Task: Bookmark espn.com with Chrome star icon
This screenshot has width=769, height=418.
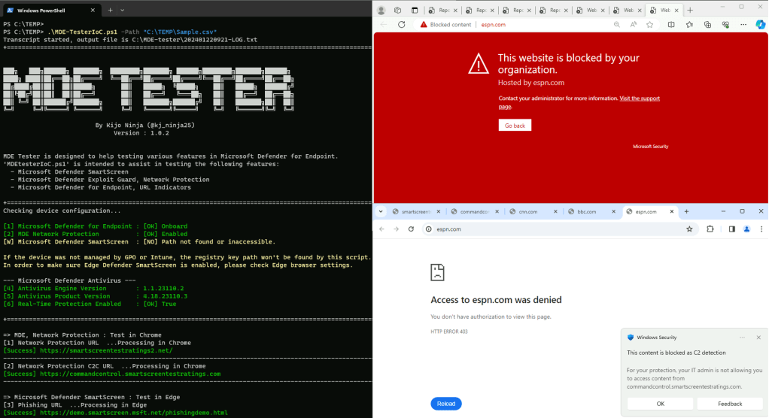Action: pos(689,229)
